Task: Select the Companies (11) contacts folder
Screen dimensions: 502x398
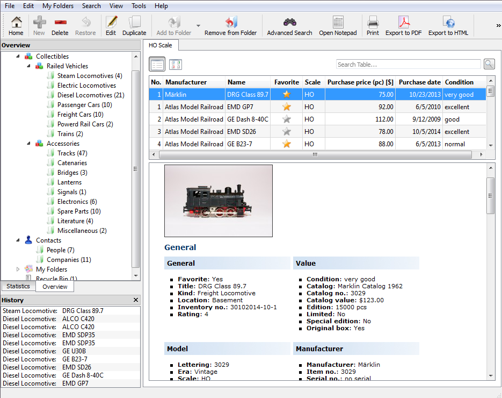Action: coord(69,259)
